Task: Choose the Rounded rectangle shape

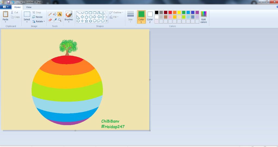Action: [x=95, y=13]
